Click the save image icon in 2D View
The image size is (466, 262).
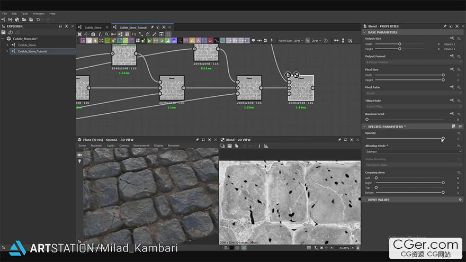pos(229,146)
